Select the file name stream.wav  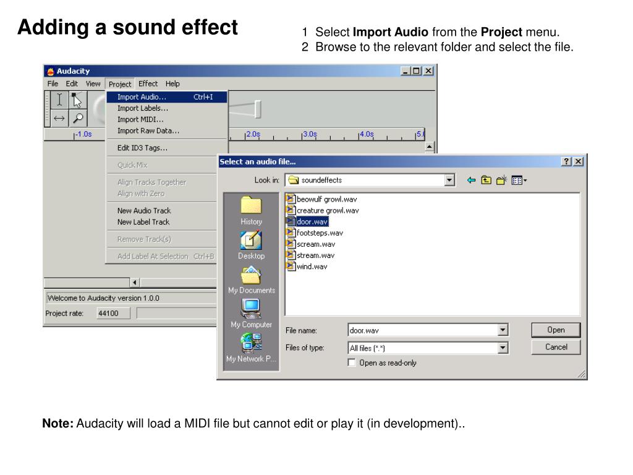(x=315, y=255)
